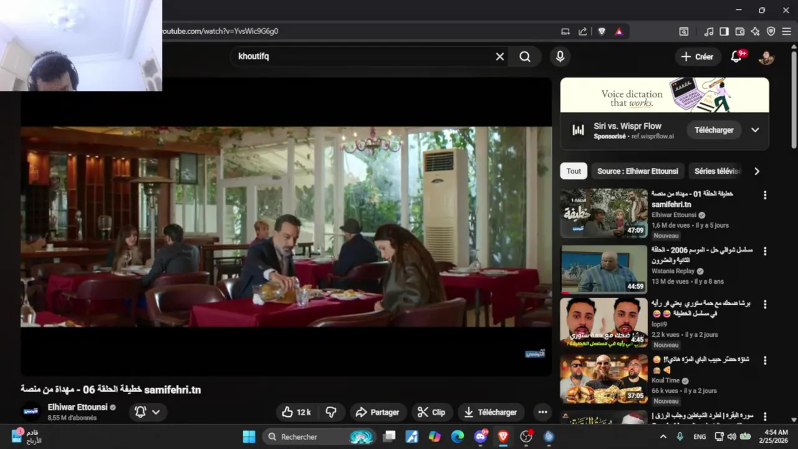Open the 44:59 Watania Replay thumbnail
Screen dimensions: 798x449
(x=603, y=269)
